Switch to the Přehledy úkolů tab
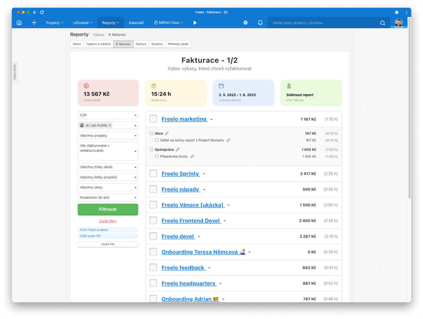 tap(178, 44)
